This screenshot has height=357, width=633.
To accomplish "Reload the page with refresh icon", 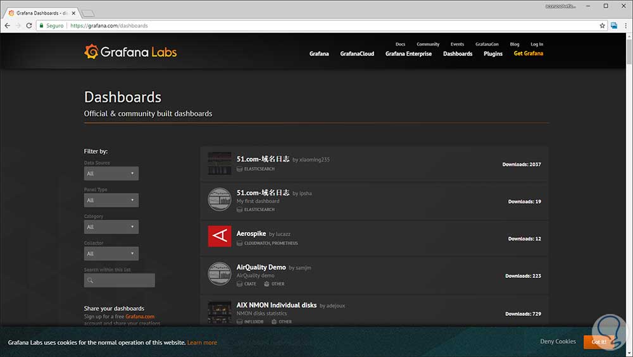I will point(29,25).
